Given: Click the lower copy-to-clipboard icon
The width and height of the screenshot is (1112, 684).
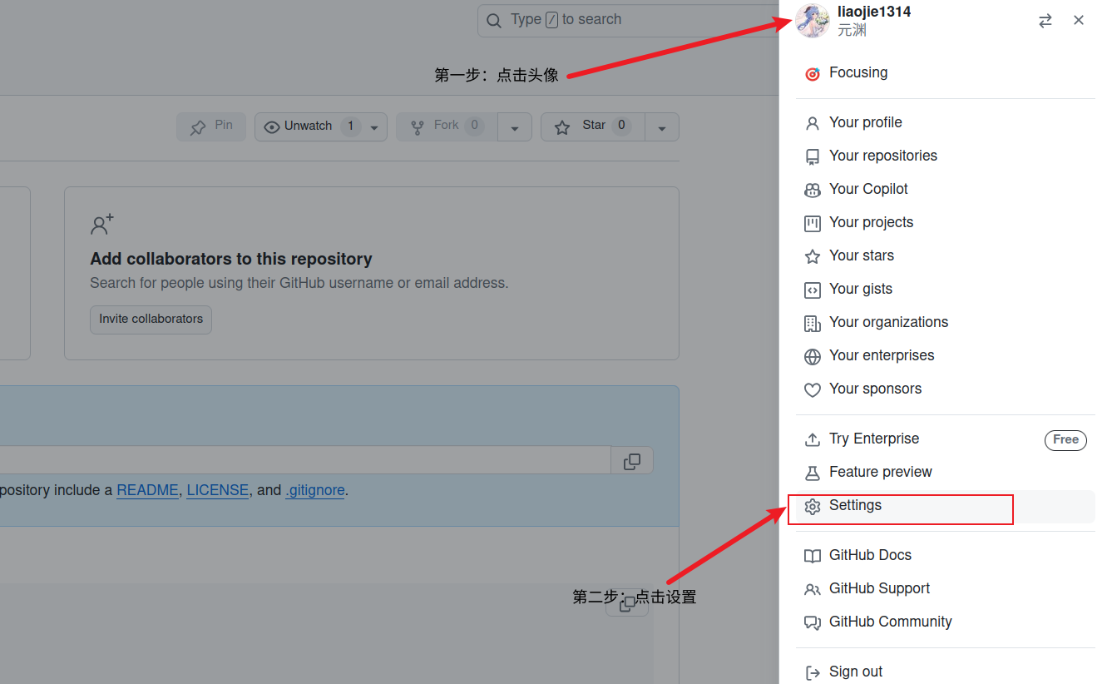Looking at the screenshot, I should [628, 602].
